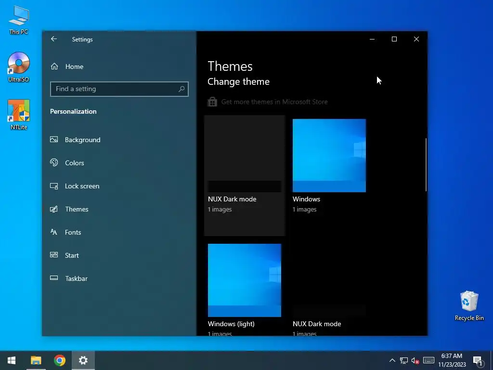
Task: Select the NTLite desktop shortcut
Action: [x=19, y=115]
